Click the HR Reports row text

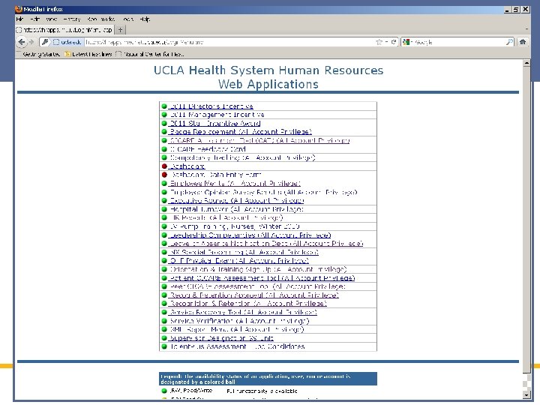(226, 217)
